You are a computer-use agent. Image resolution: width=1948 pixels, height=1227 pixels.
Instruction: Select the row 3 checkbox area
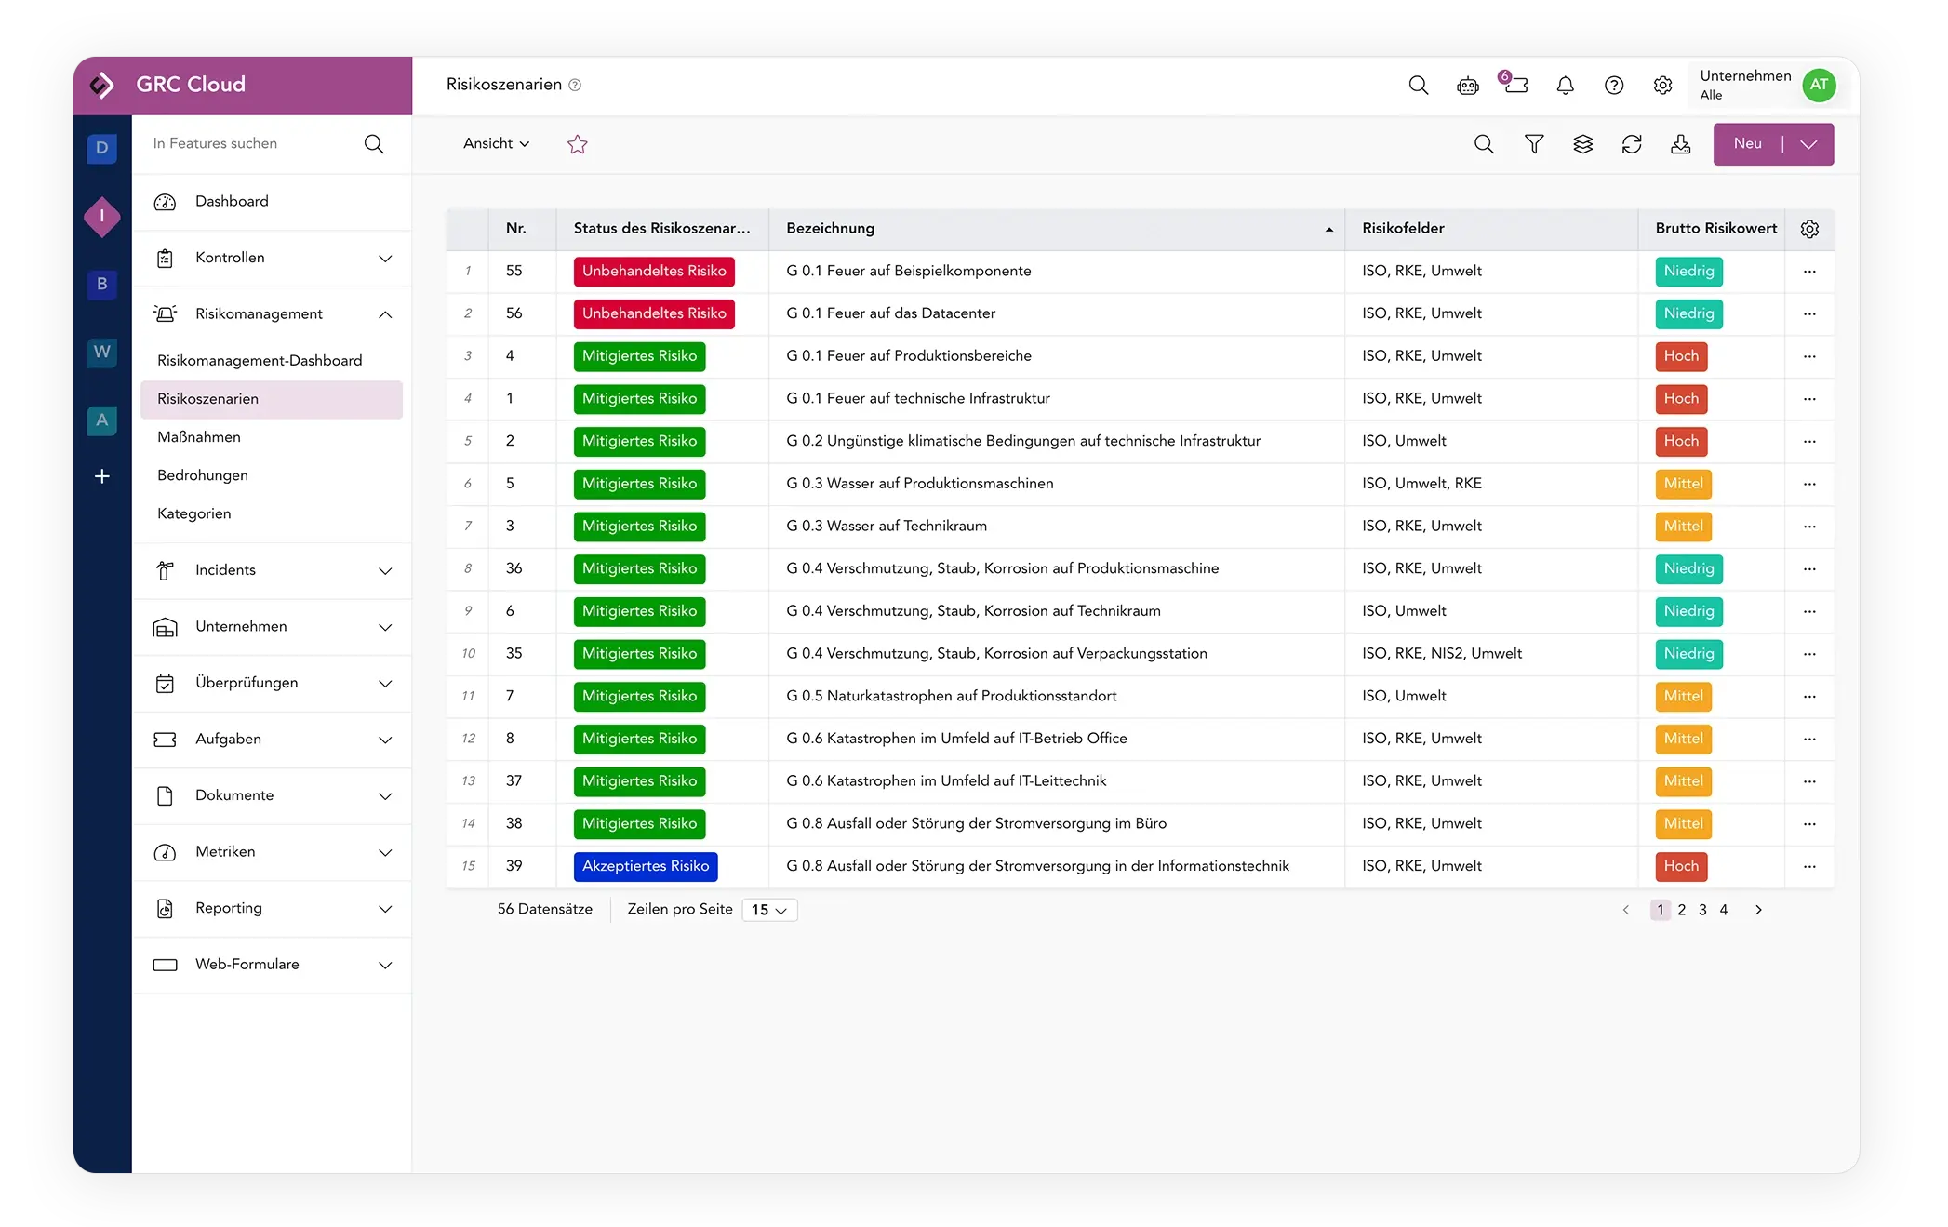468,355
